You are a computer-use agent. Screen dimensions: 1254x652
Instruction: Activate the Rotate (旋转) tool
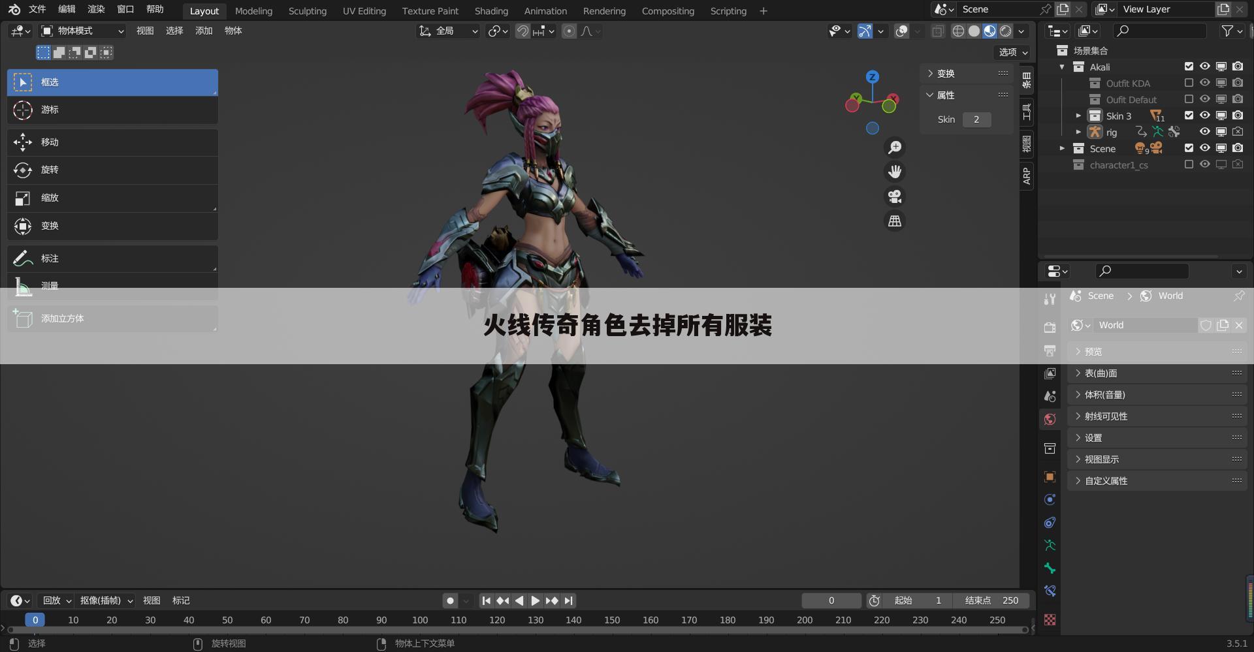(112, 170)
